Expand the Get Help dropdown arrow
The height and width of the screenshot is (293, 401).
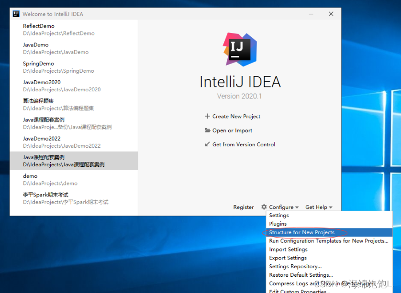click(331, 207)
